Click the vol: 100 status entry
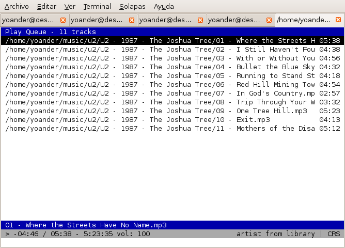 [x=133, y=234]
